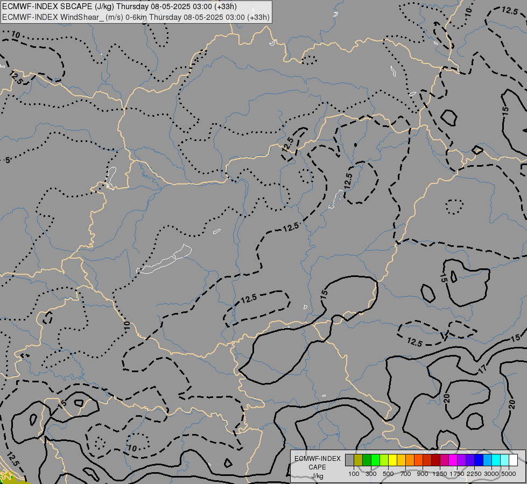527x484 pixels.
Task: Click the 5 contour label on the map
Action: [x=8, y=160]
